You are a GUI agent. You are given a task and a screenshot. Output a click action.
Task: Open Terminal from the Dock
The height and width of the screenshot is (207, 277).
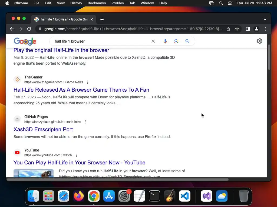click(x=154, y=196)
